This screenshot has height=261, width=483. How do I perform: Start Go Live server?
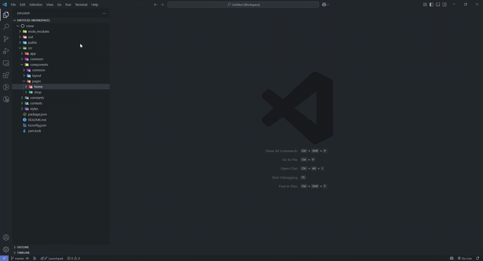tap(465, 258)
